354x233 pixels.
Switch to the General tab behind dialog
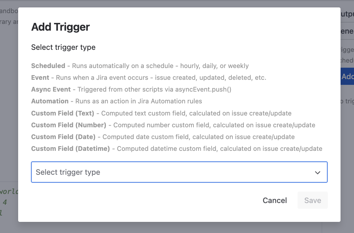(x=347, y=31)
